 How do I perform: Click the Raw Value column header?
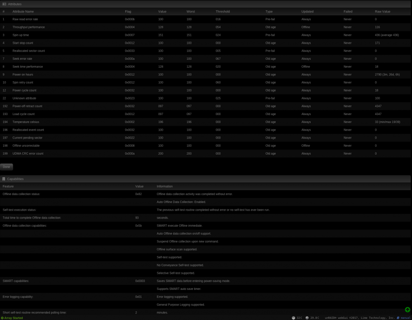point(382,12)
